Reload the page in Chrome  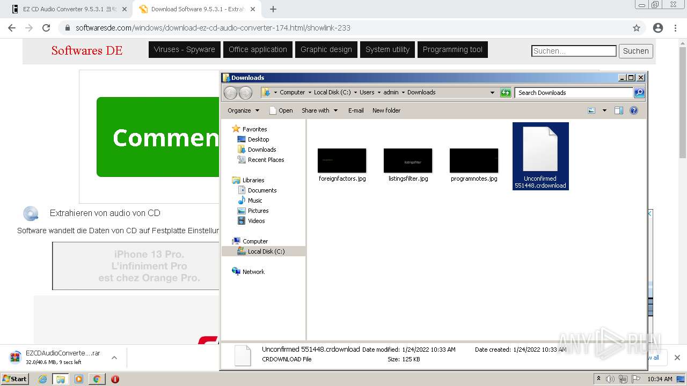[x=46, y=28]
